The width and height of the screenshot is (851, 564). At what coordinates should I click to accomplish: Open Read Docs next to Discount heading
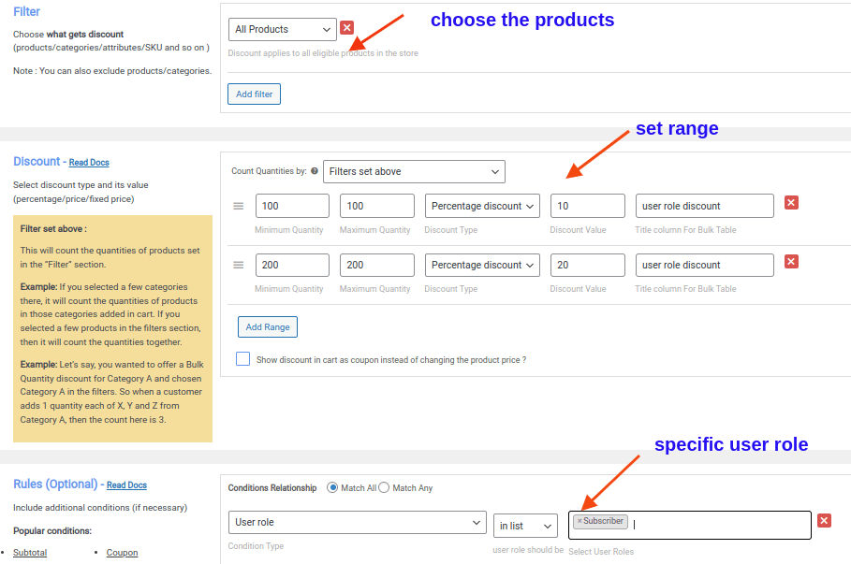tap(88, 162)
